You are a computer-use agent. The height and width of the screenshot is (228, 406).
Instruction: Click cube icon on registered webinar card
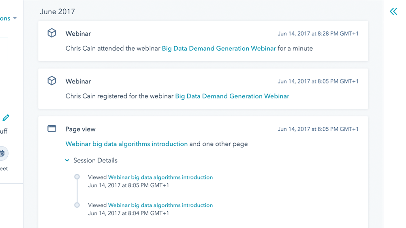tap(52, 81)
